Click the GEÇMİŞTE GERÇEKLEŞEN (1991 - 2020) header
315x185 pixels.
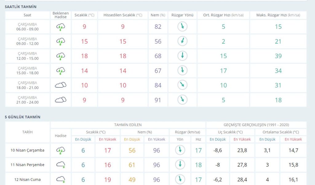point(256,125)
